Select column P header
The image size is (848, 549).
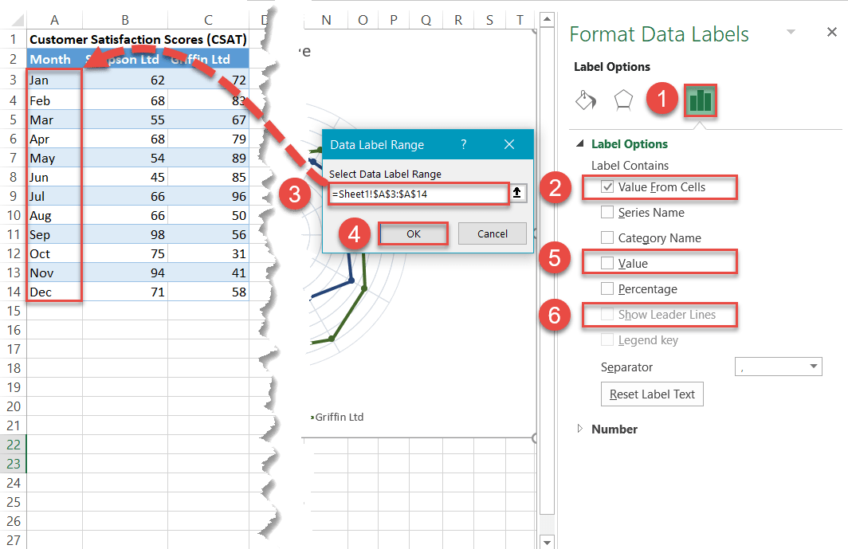point(395,21)
